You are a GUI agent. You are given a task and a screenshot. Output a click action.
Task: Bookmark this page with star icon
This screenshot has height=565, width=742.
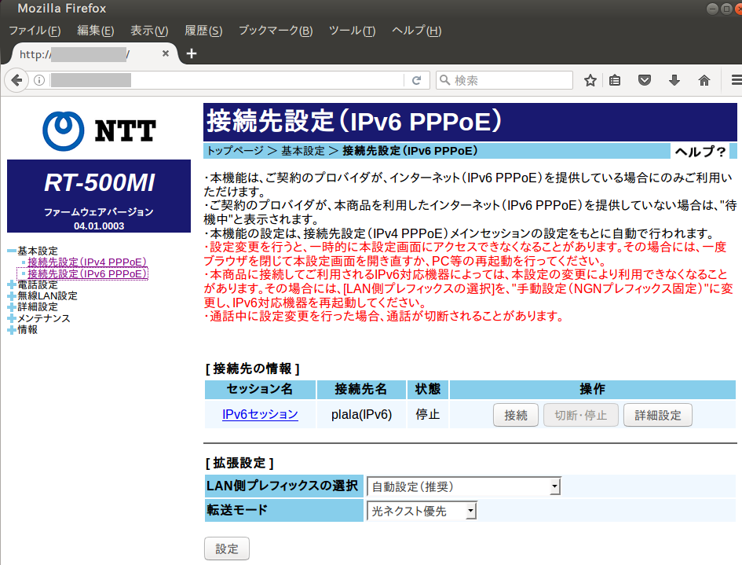point(590,80)
